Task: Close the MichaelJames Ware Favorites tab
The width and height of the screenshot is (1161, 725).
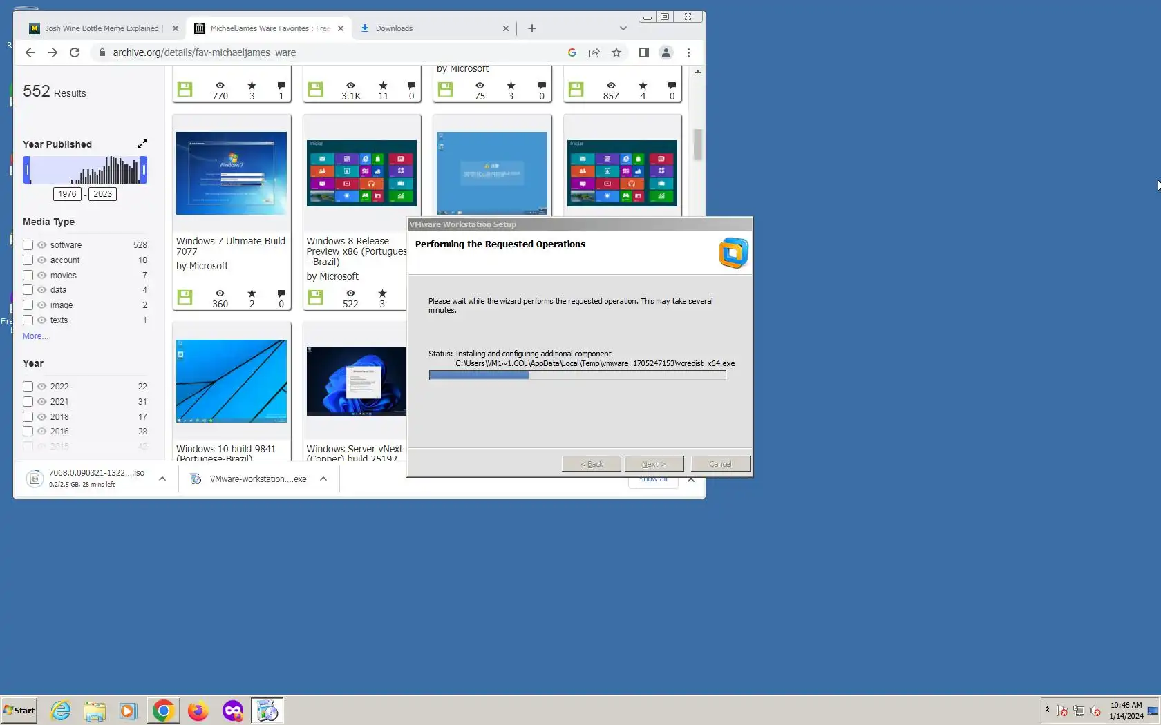Action: 341,28
